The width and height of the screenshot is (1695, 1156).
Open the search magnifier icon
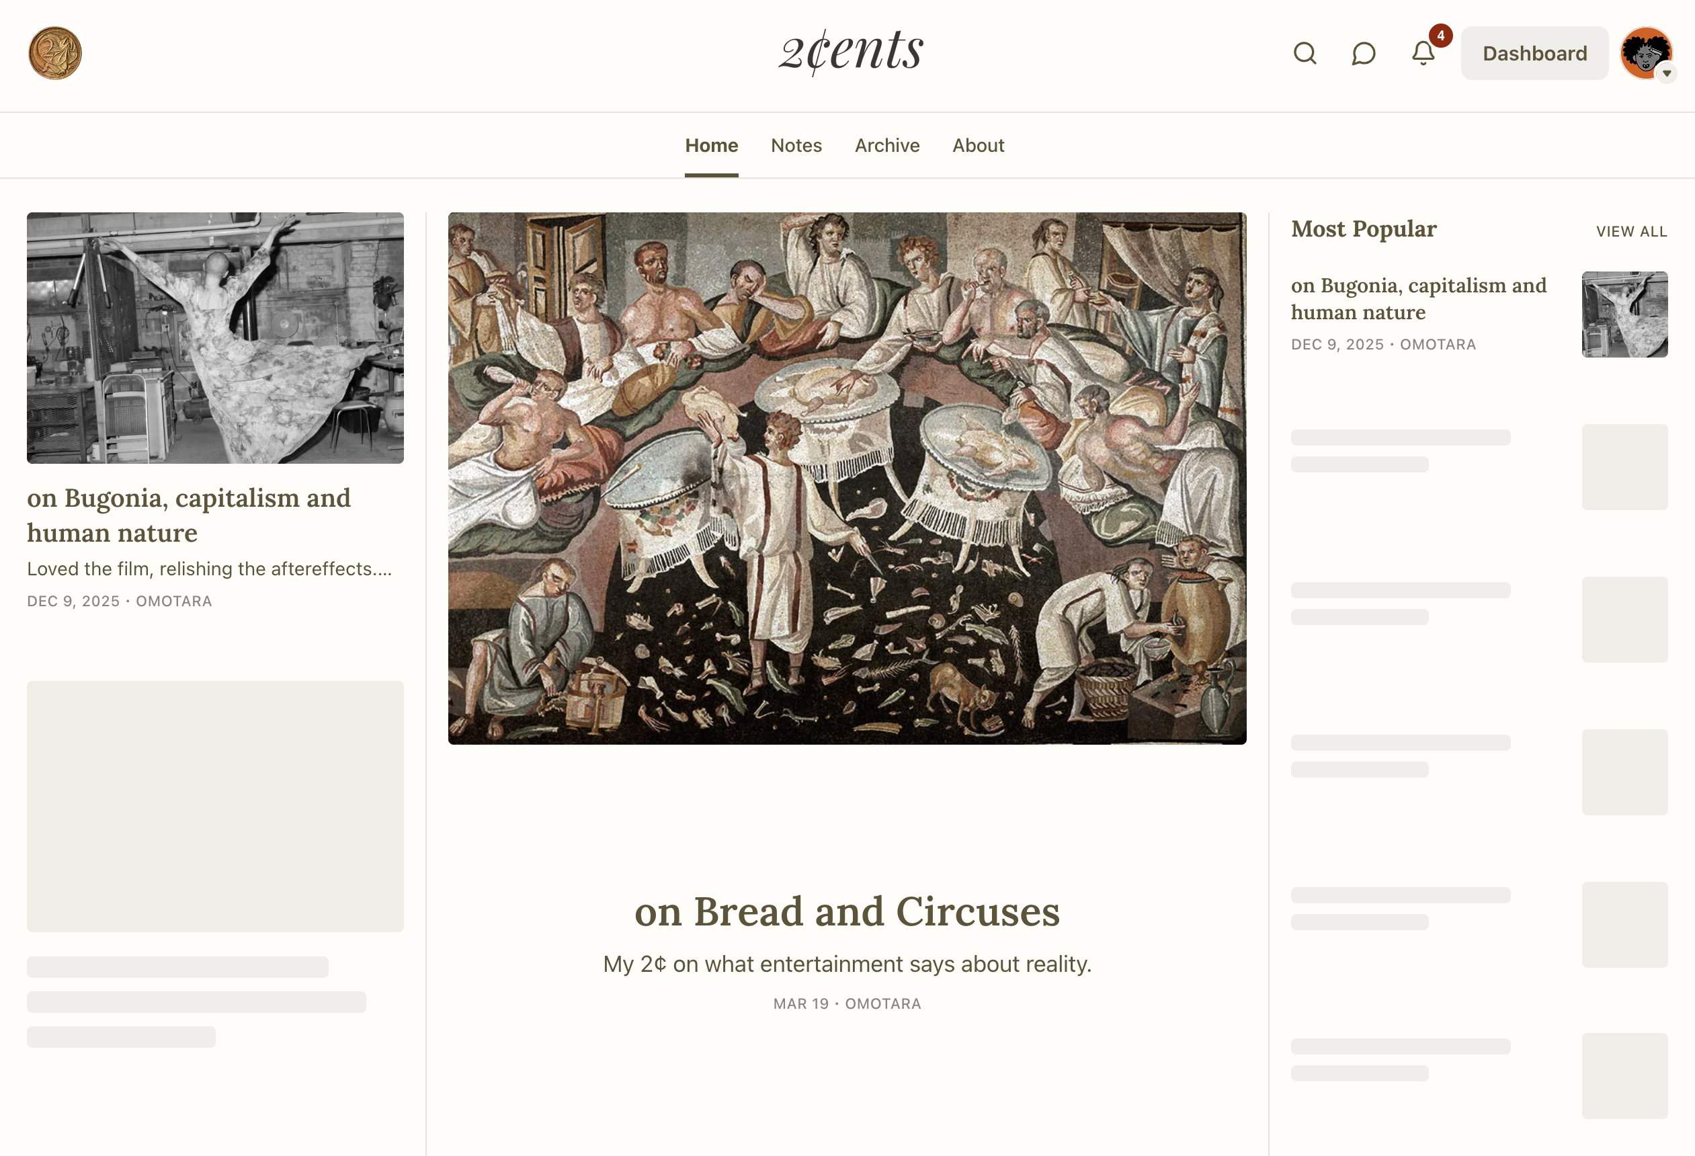coord(1305,53)
